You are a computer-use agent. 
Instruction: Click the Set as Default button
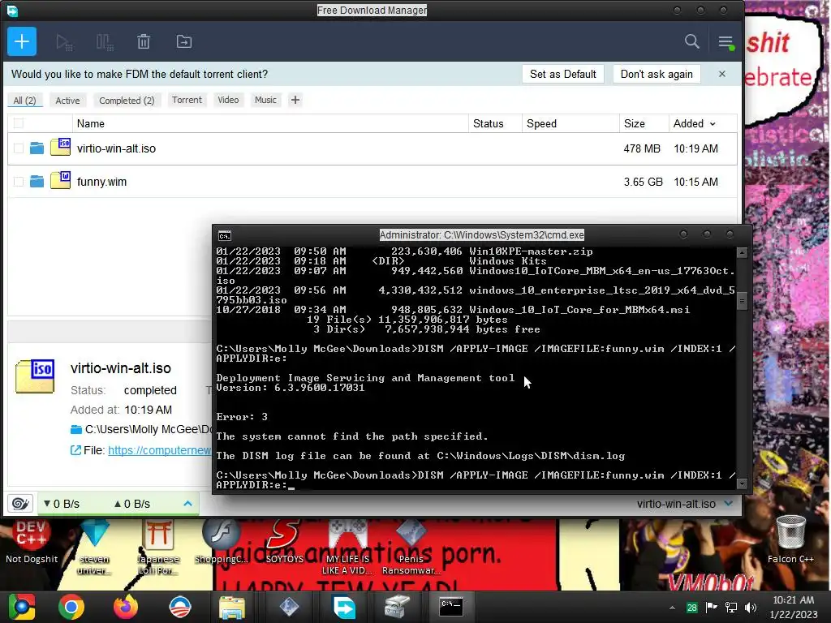(x=563, y=74)
